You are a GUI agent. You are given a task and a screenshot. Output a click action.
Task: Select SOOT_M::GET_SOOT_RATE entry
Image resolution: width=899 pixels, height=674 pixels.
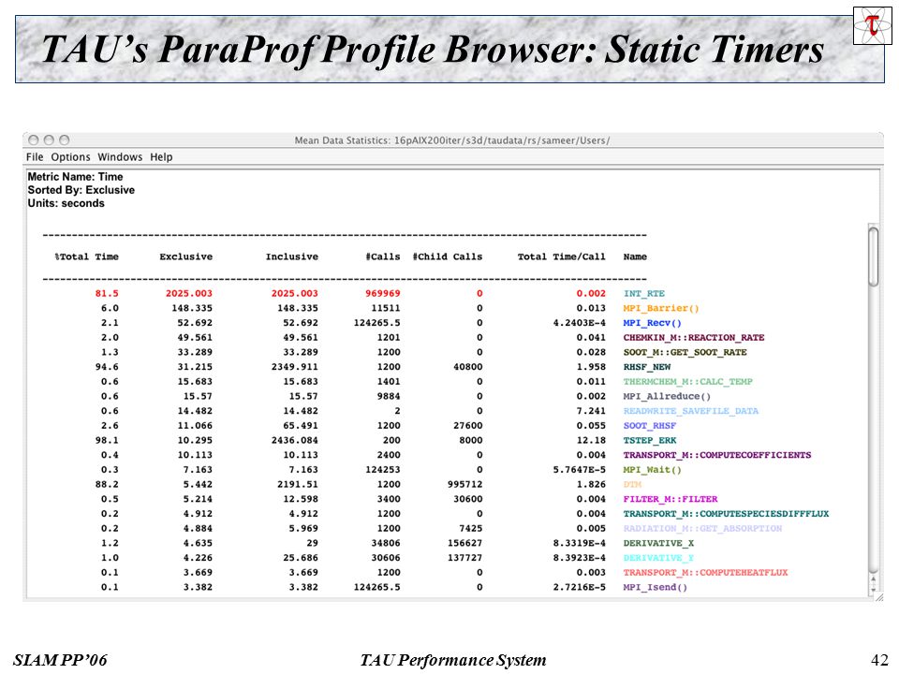click(685, 353)
